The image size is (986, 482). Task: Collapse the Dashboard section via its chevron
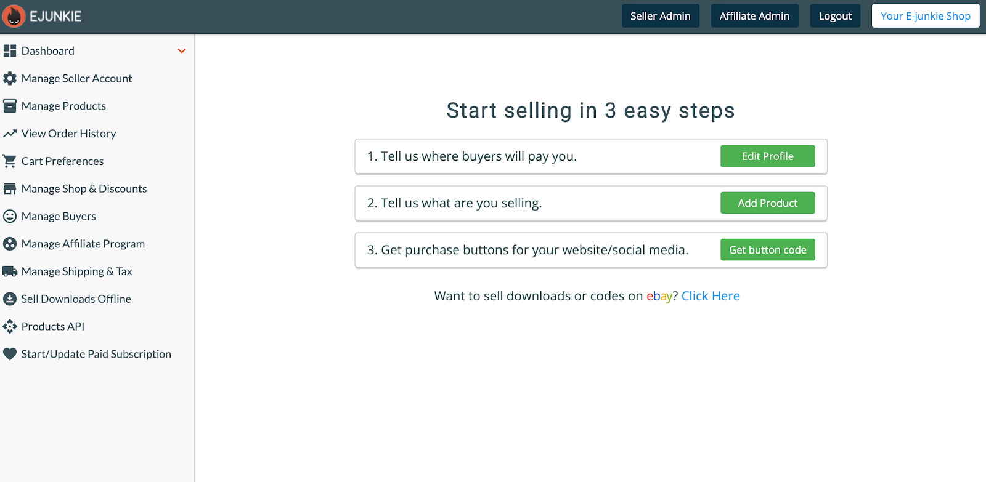[x=181, y=51]
